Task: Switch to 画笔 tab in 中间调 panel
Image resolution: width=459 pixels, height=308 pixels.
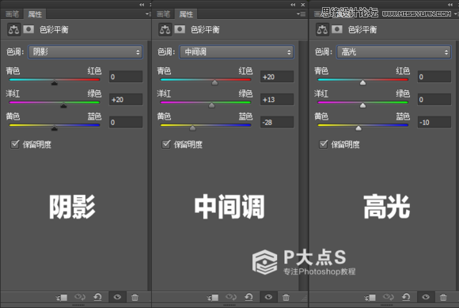Action: click(x=163, y=14)
